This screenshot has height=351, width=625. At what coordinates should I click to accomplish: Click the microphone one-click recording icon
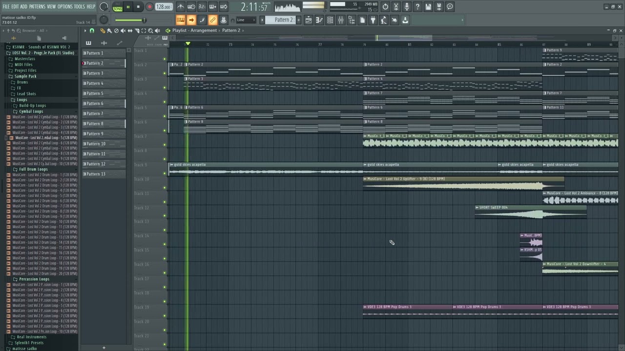point(407,7)
